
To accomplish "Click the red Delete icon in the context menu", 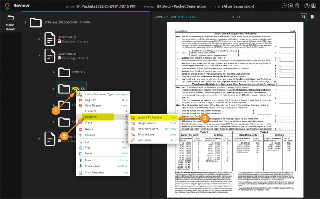I will [x=81, y=130].
